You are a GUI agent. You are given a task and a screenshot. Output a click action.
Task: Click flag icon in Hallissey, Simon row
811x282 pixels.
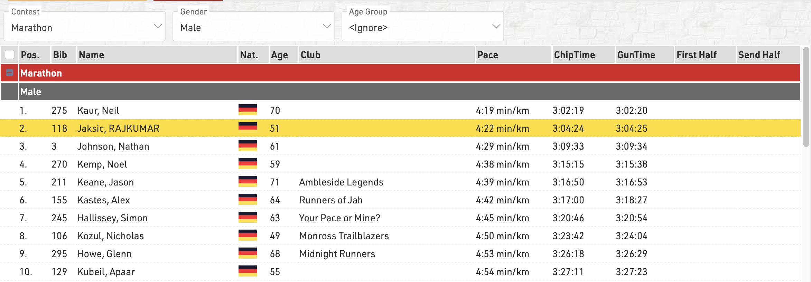coord(248,217)
